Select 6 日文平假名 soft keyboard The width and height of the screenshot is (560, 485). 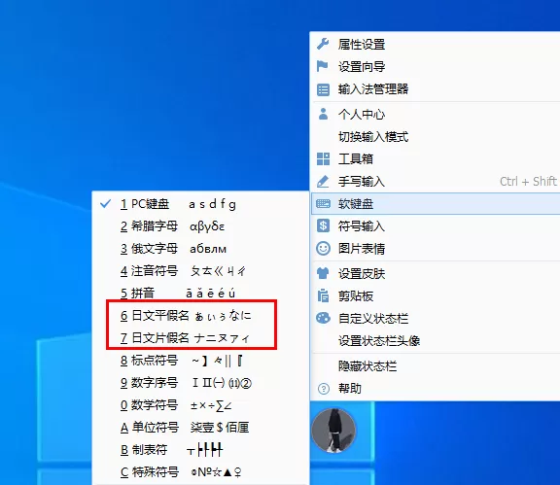(x=200, y=316)
